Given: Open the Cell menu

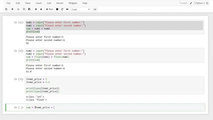Looking at the screenshot, I should [x=49, y=3].
